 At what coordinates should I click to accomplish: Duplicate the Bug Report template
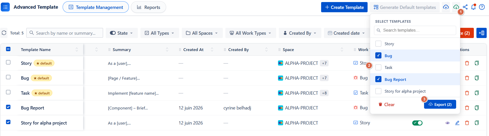coord(477,108)
